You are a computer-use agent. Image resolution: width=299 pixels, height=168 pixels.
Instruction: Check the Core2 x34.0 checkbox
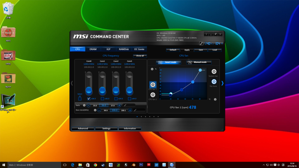116,99
